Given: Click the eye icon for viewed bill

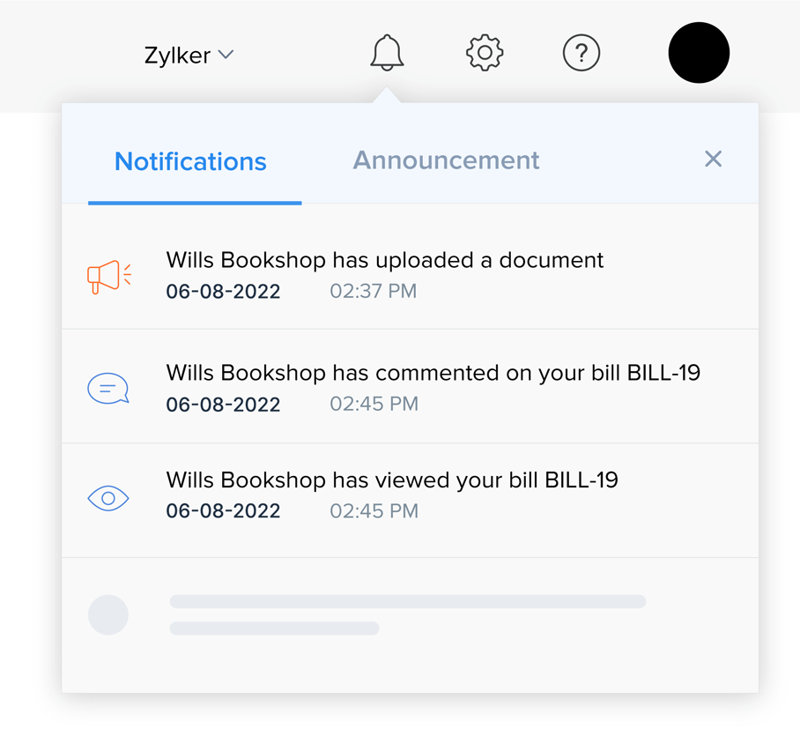Looking at the screenshot, I should (108, 498).
